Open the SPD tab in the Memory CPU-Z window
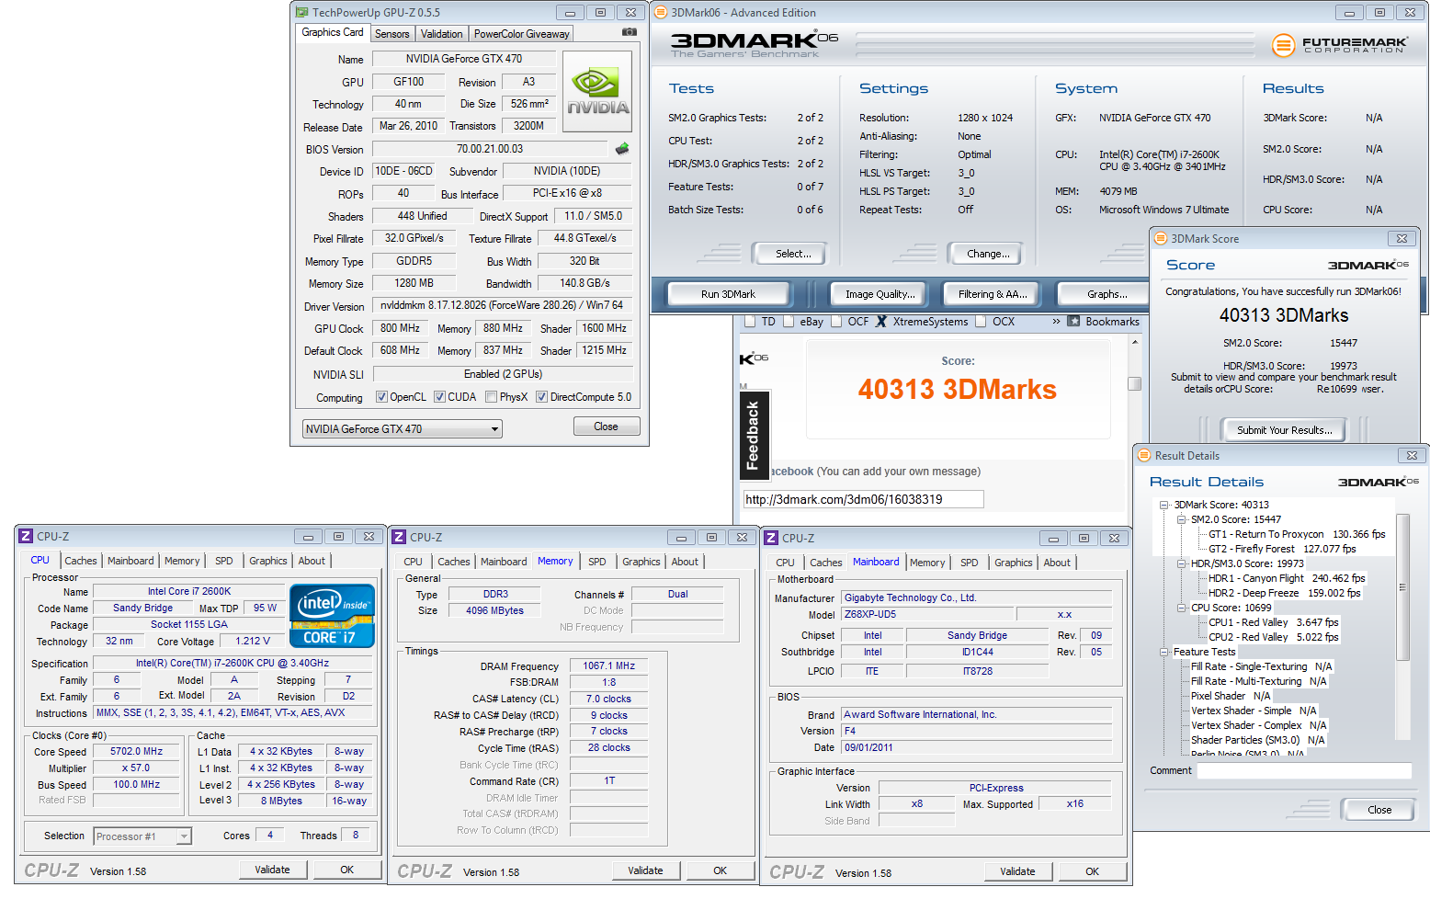The image size is (1430, 910). [x=597, y=562]
